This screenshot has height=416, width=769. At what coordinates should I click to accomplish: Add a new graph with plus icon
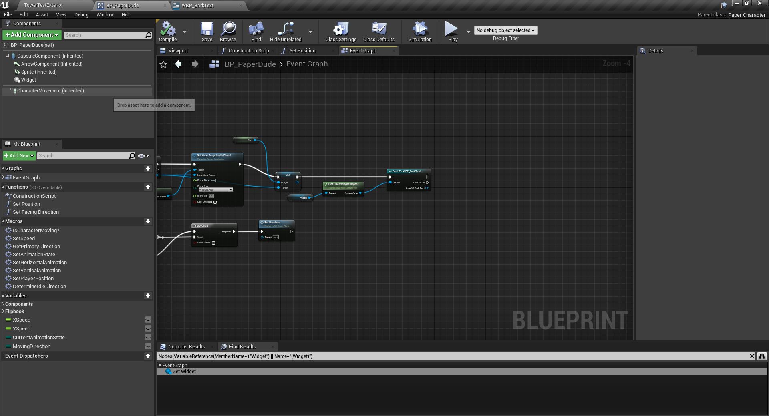coord(148,169)
